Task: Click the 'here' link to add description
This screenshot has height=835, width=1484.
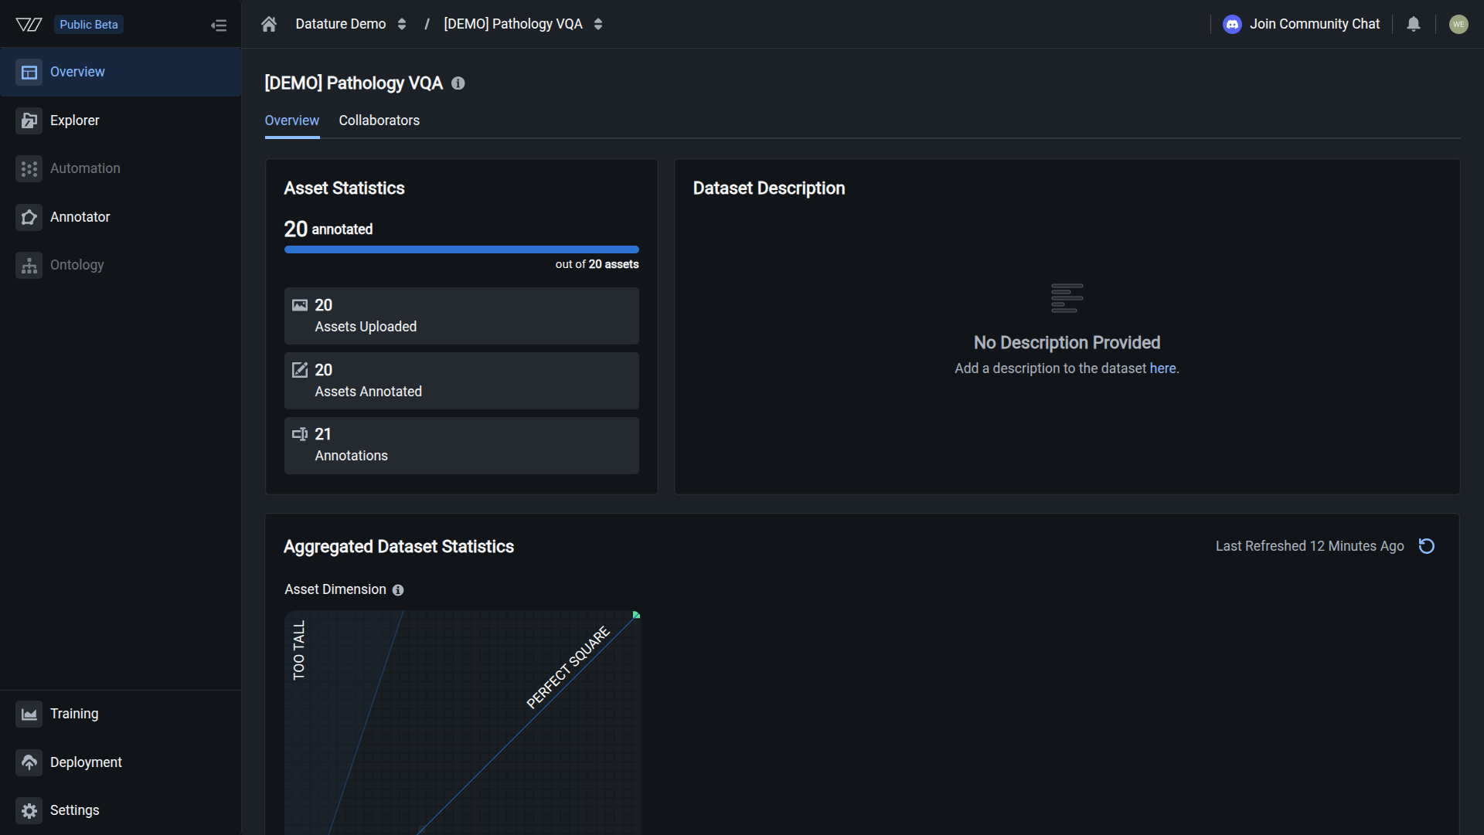Action: (x=1162, y=368)
